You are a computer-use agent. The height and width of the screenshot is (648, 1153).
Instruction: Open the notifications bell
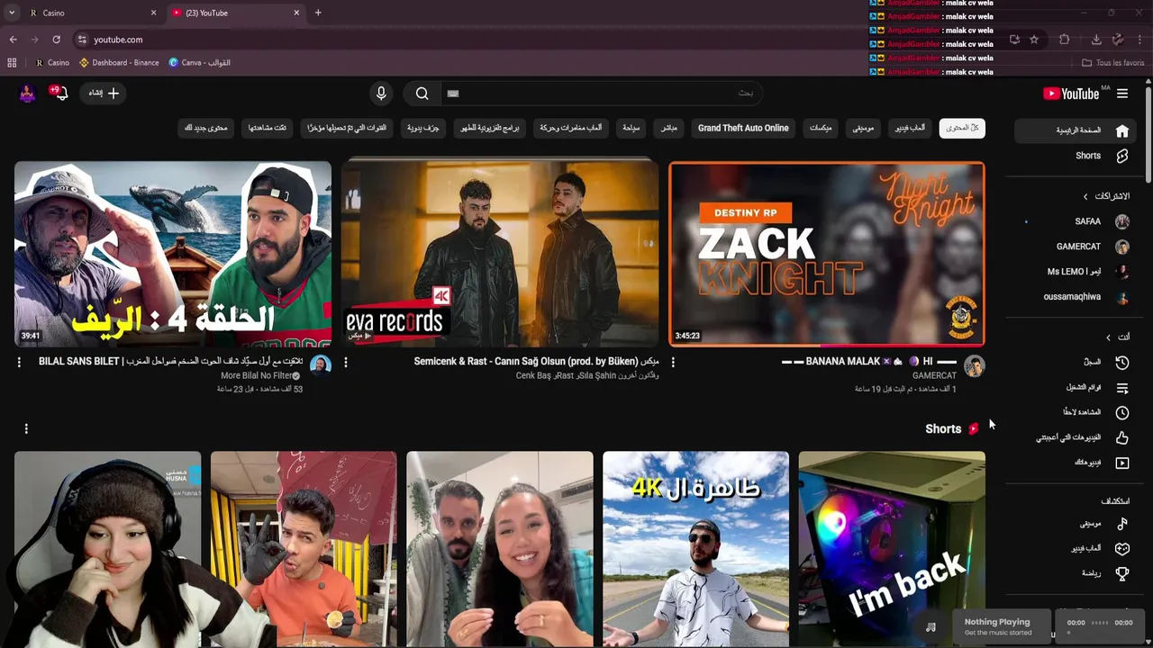60,93
